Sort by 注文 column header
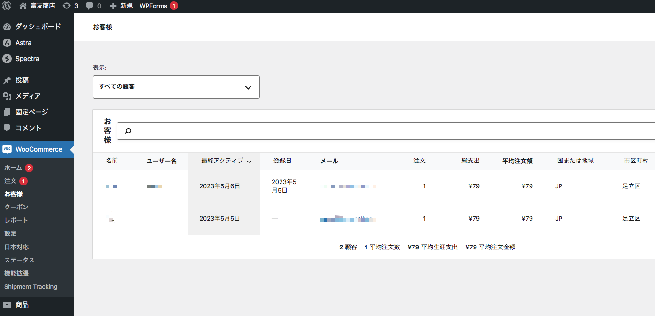655x316 pixels. (x=420, y=161)
